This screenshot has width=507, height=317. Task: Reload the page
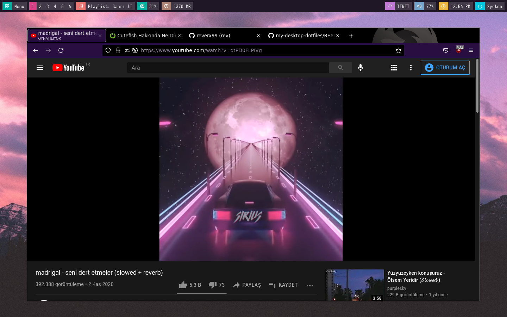(x=61, y=50)
